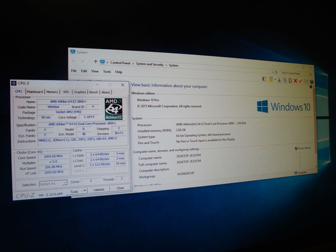Click the System breadcrumb entry
The image size is (336, 252).
tap(174, 65)
